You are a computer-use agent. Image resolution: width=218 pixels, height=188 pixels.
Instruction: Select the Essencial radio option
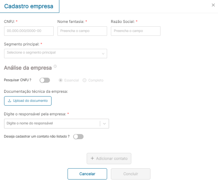[61, 80]
